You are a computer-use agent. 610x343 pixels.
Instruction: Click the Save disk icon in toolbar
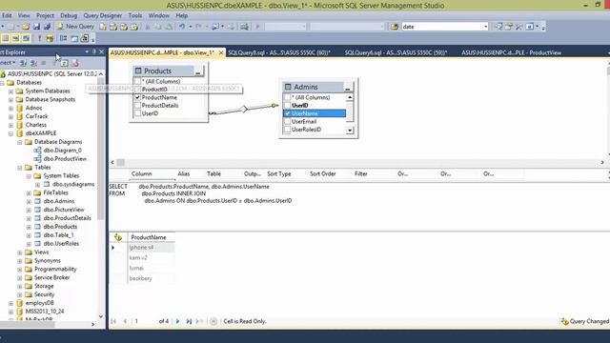tap(36, 27)
